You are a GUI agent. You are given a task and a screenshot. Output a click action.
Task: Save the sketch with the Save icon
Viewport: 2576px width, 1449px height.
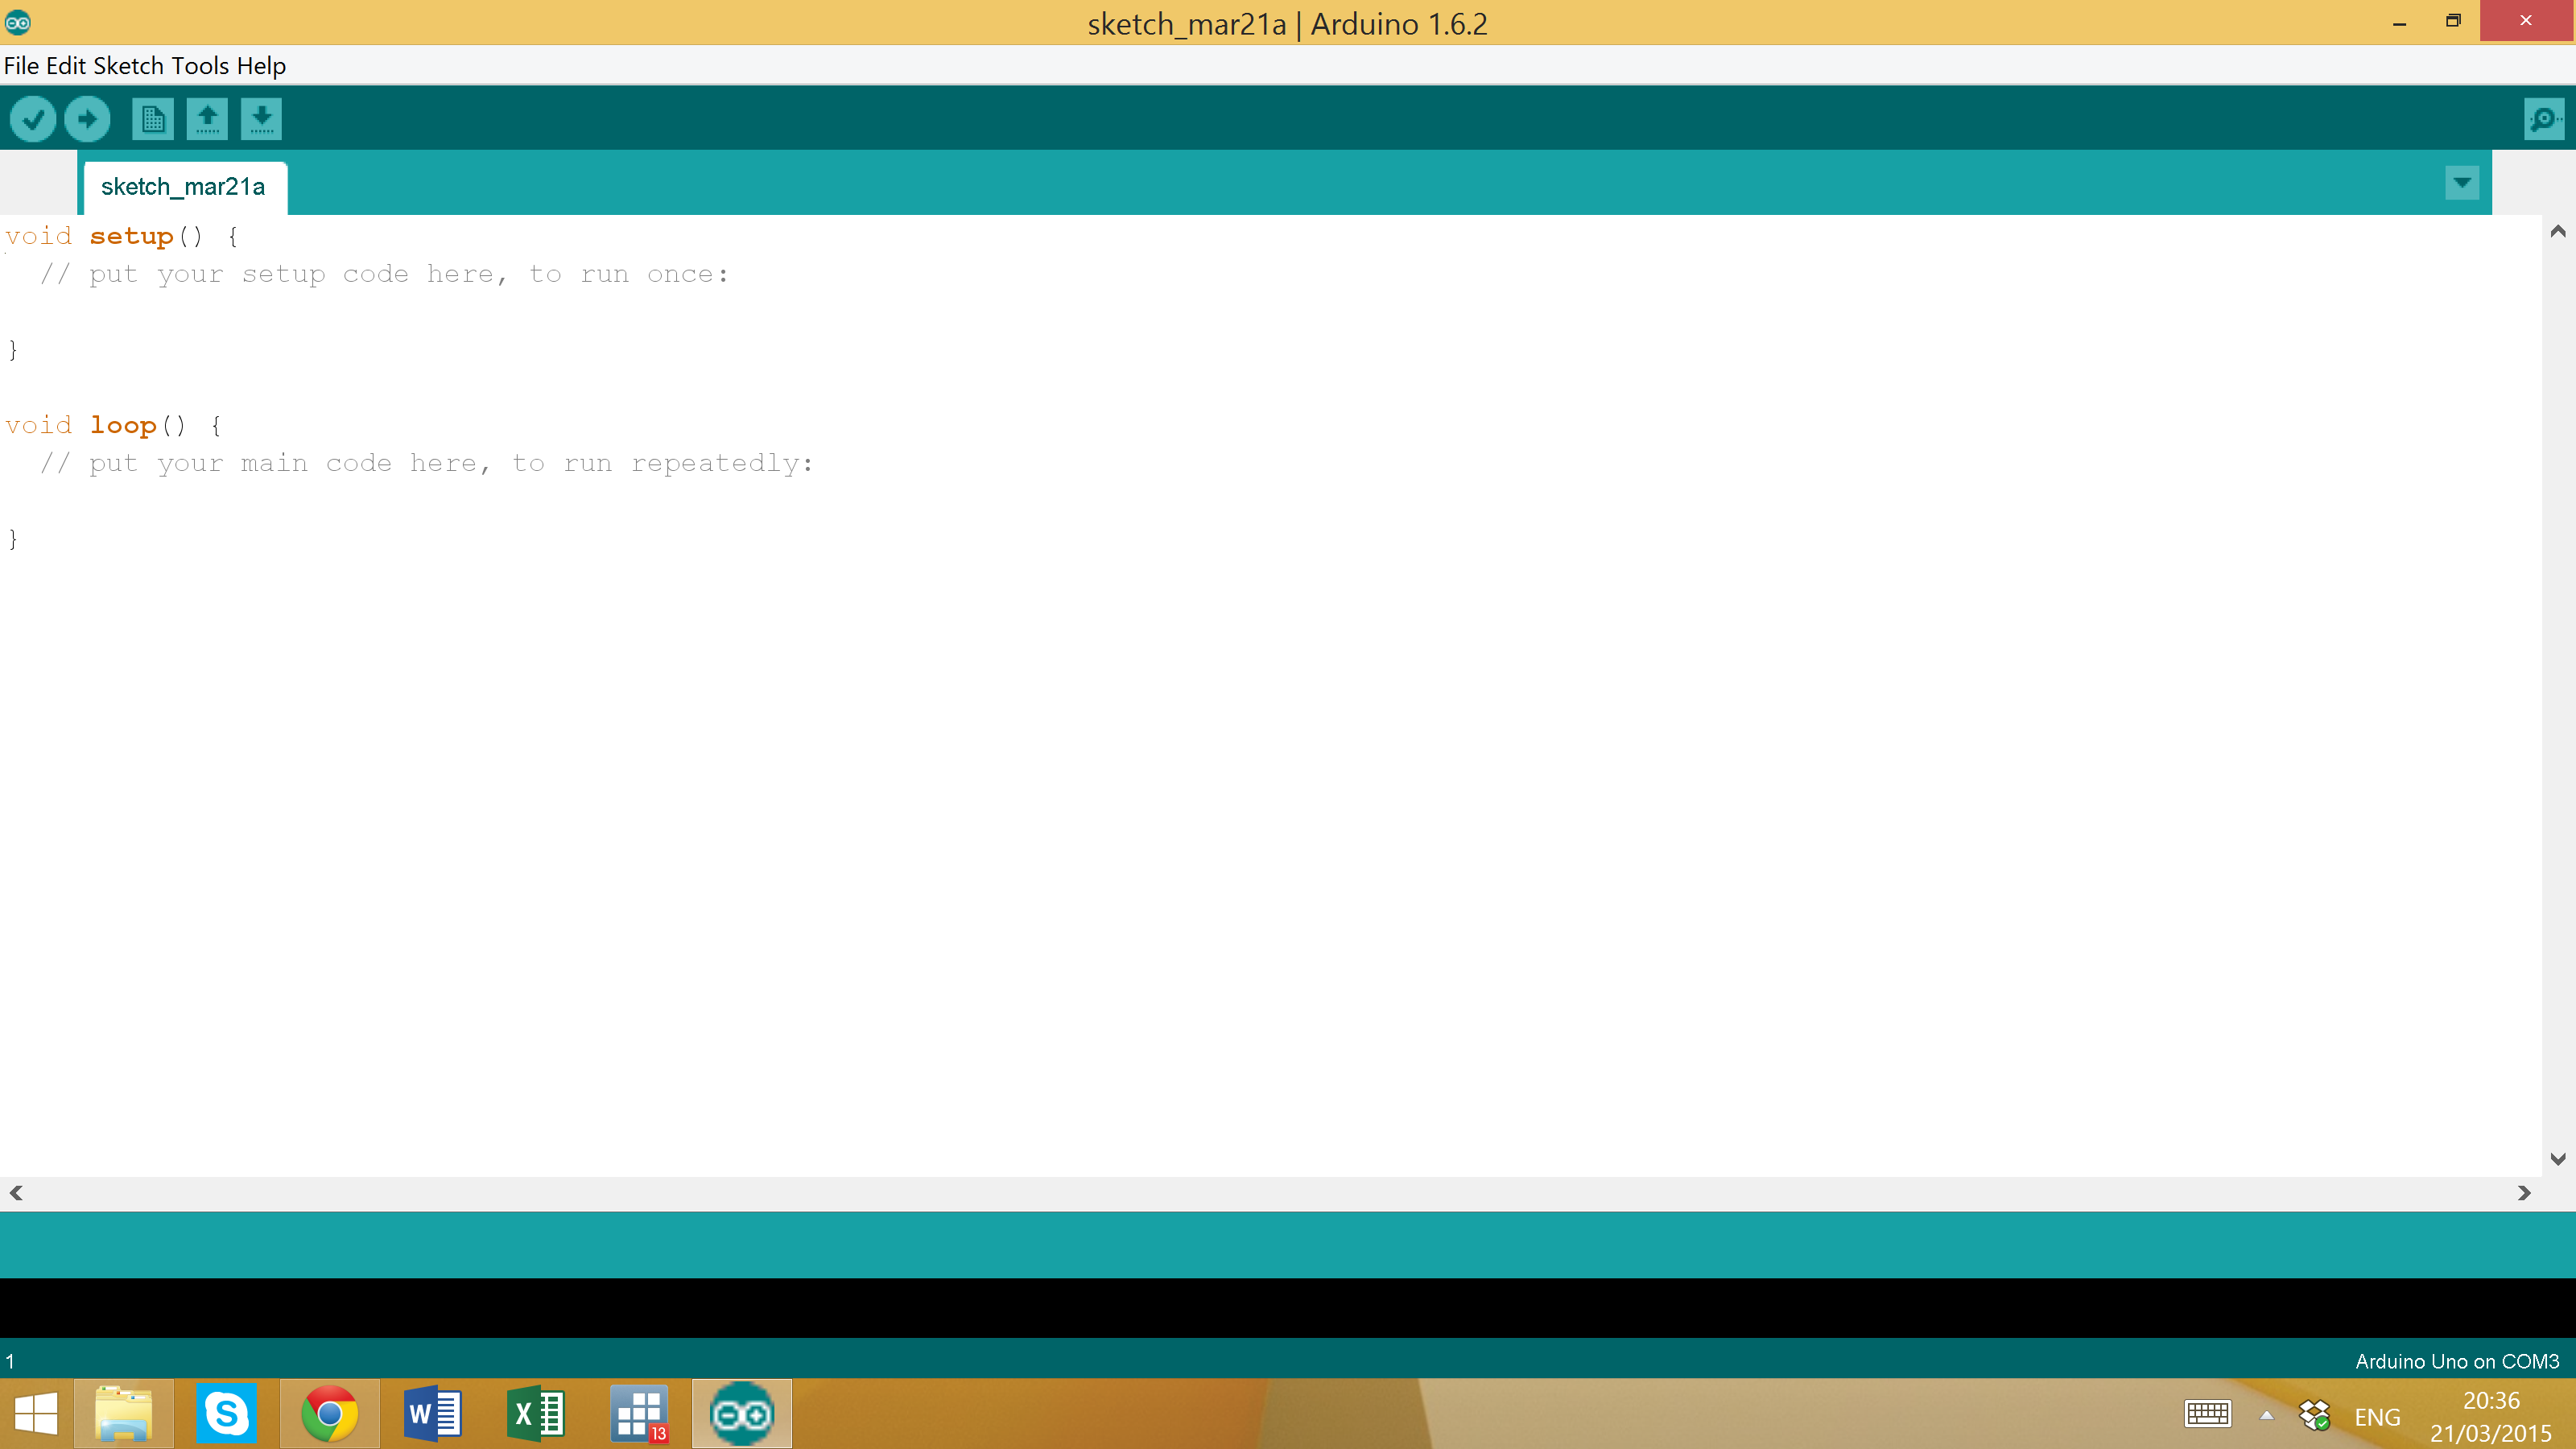click(261, 119)
